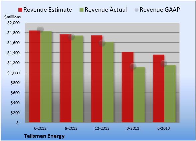Select the green actual bar for 6-2012

pyautogui.click(x=46, y=77)
